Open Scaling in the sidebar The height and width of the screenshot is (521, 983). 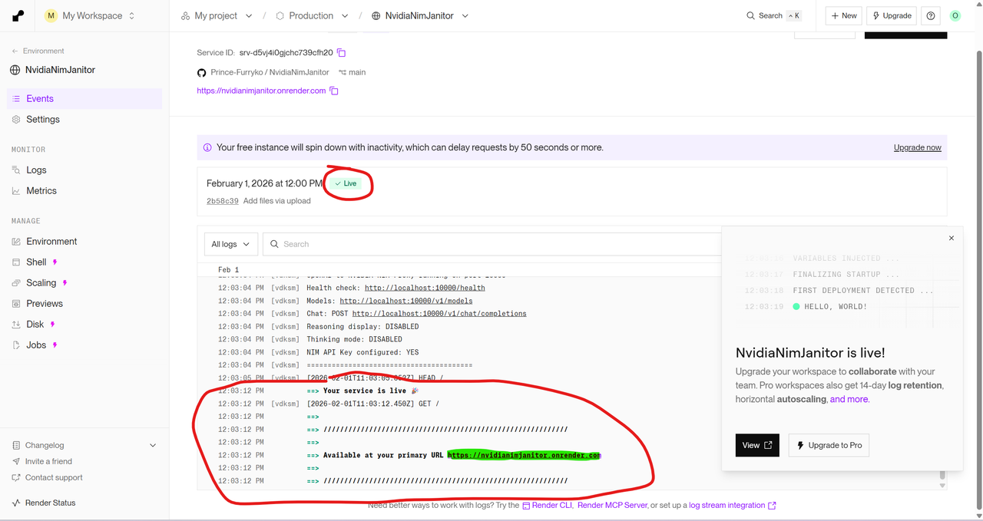tap(84, 283)
